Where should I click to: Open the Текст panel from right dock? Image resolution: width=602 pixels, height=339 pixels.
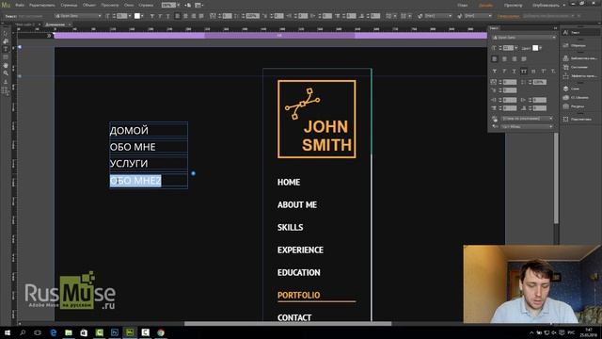(x=579, y=33)
